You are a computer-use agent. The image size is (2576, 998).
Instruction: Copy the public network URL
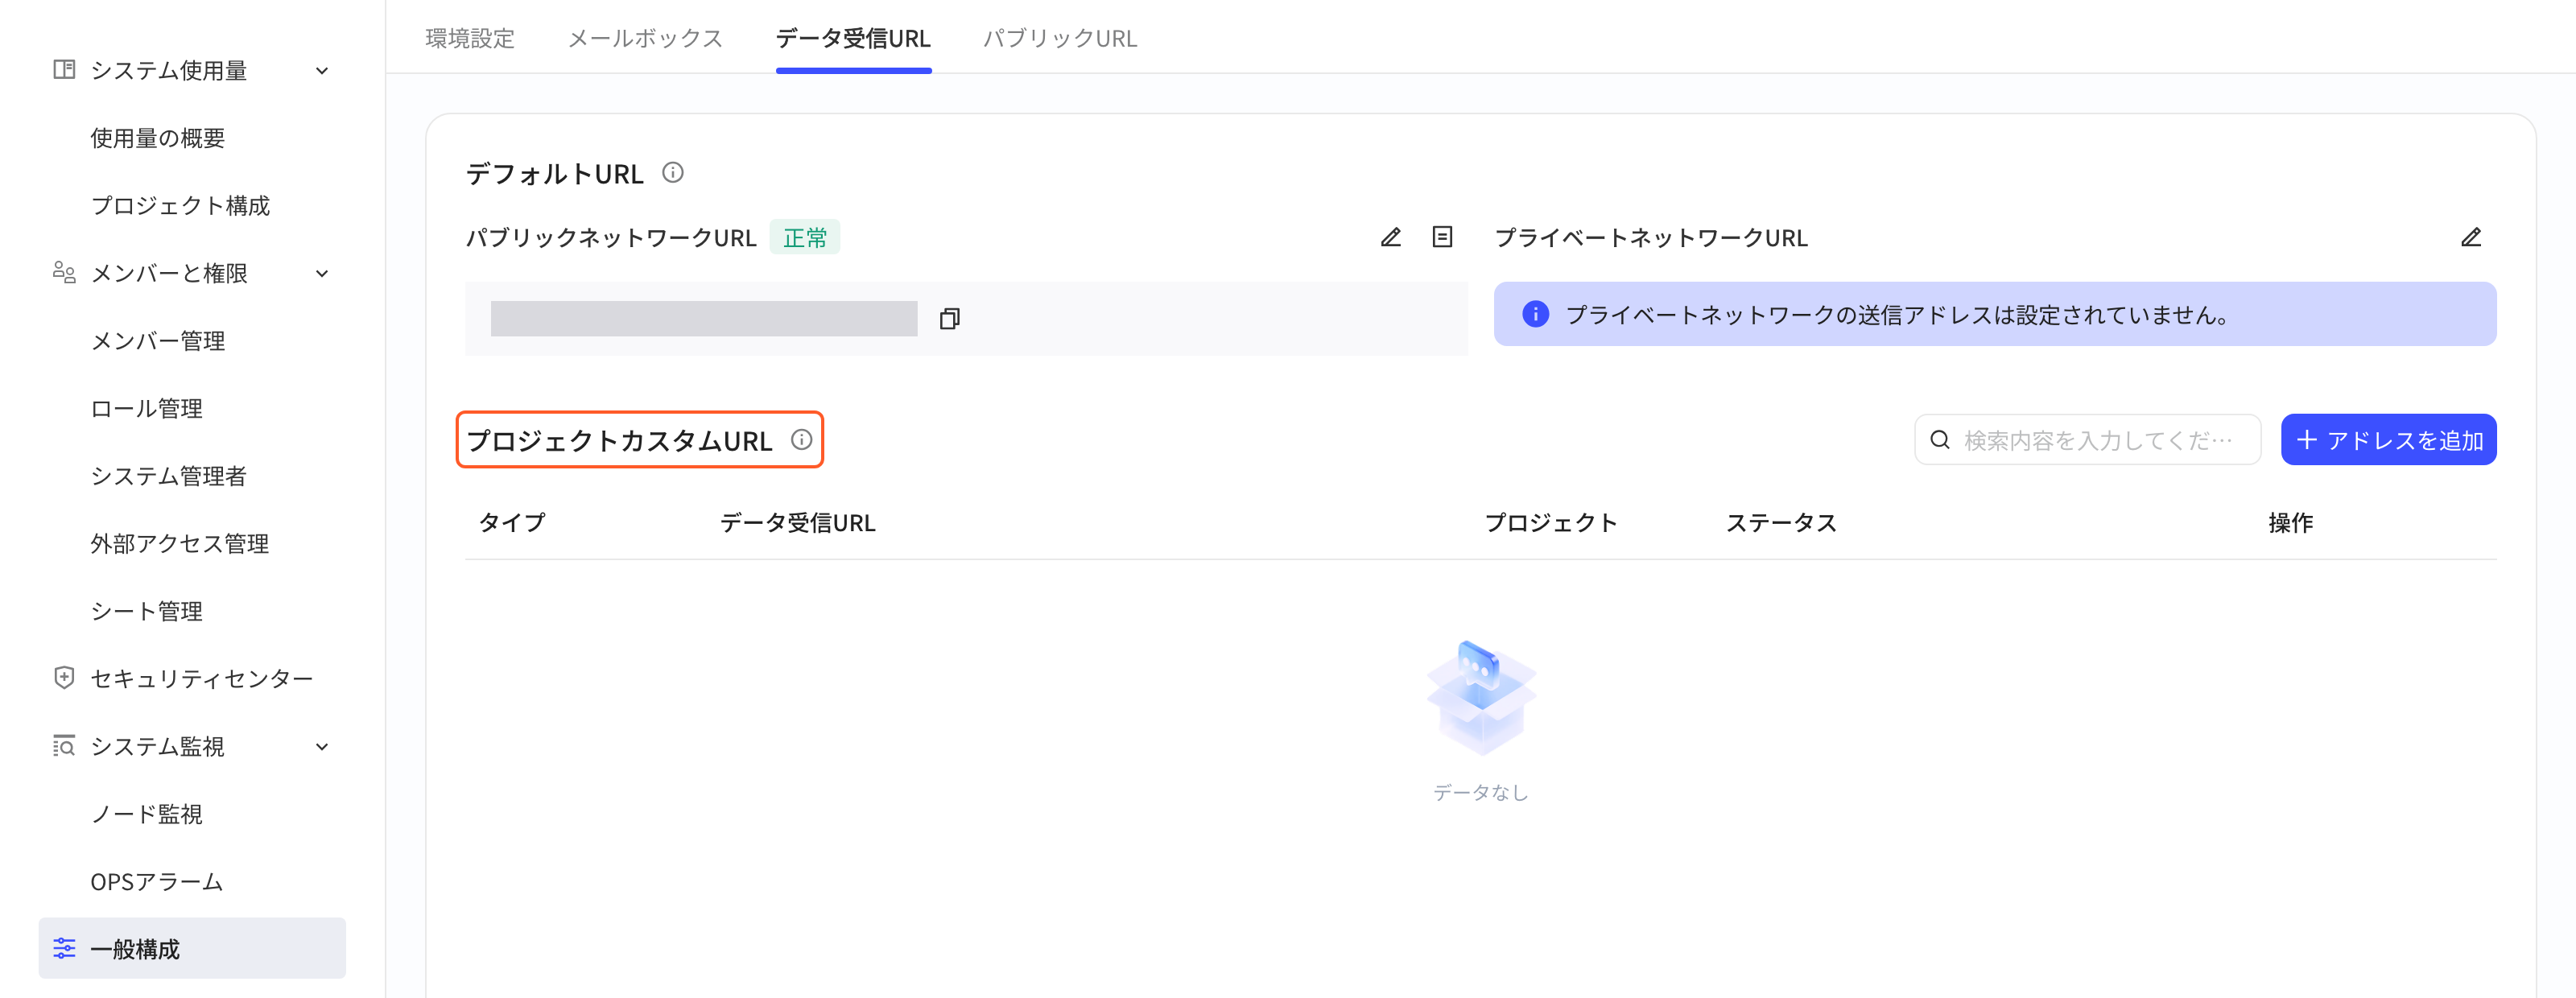pos(949,319)
